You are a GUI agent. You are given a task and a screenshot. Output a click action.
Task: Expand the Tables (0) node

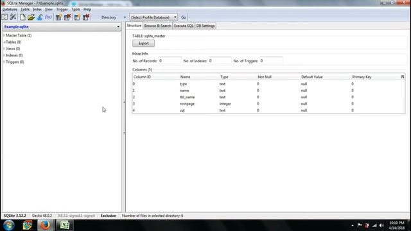(4, 42)
